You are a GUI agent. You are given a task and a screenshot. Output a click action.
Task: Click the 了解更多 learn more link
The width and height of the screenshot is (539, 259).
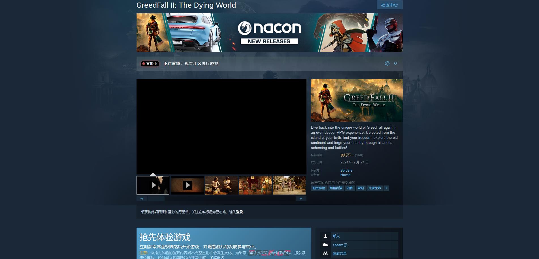coord(217,257)
